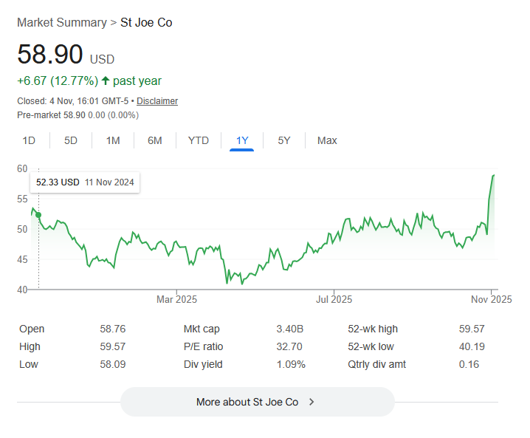Screen dimensions: 530x438
Task: Click the Div yield label
Action: click(x=203, y=364)
